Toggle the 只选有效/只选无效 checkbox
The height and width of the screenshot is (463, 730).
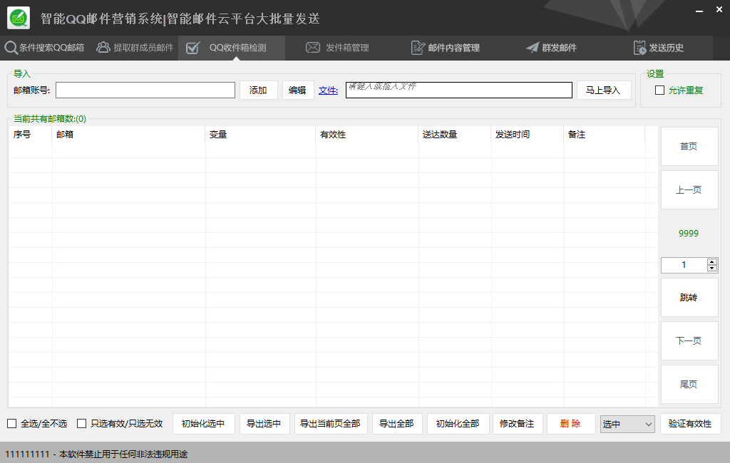coord(81,423)
